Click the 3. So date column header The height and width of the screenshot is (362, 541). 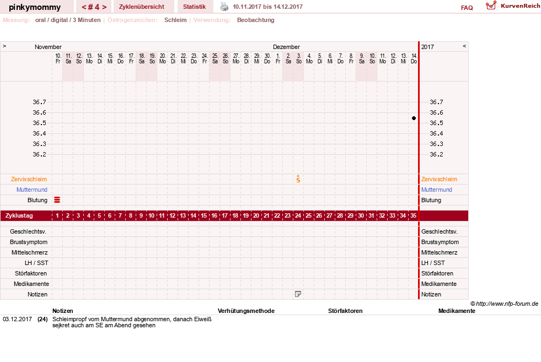point(299,58)
